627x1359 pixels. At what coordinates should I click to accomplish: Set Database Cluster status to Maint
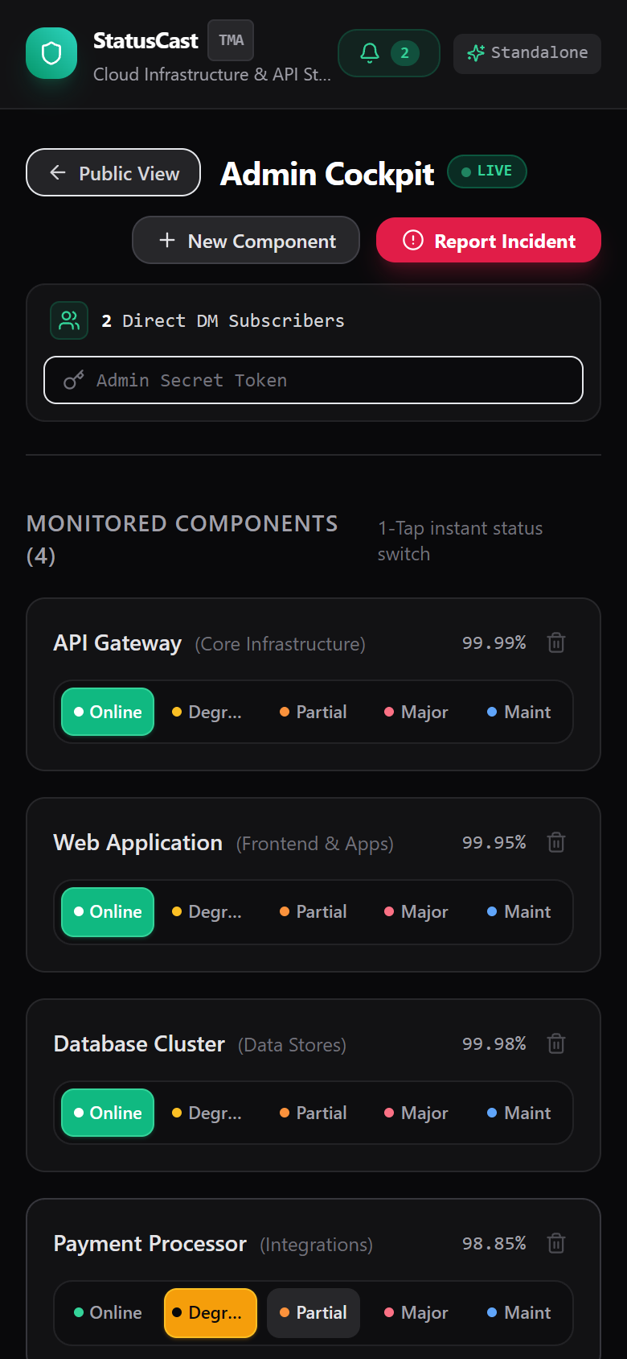pyautogui.click(x=519, y=1113)
